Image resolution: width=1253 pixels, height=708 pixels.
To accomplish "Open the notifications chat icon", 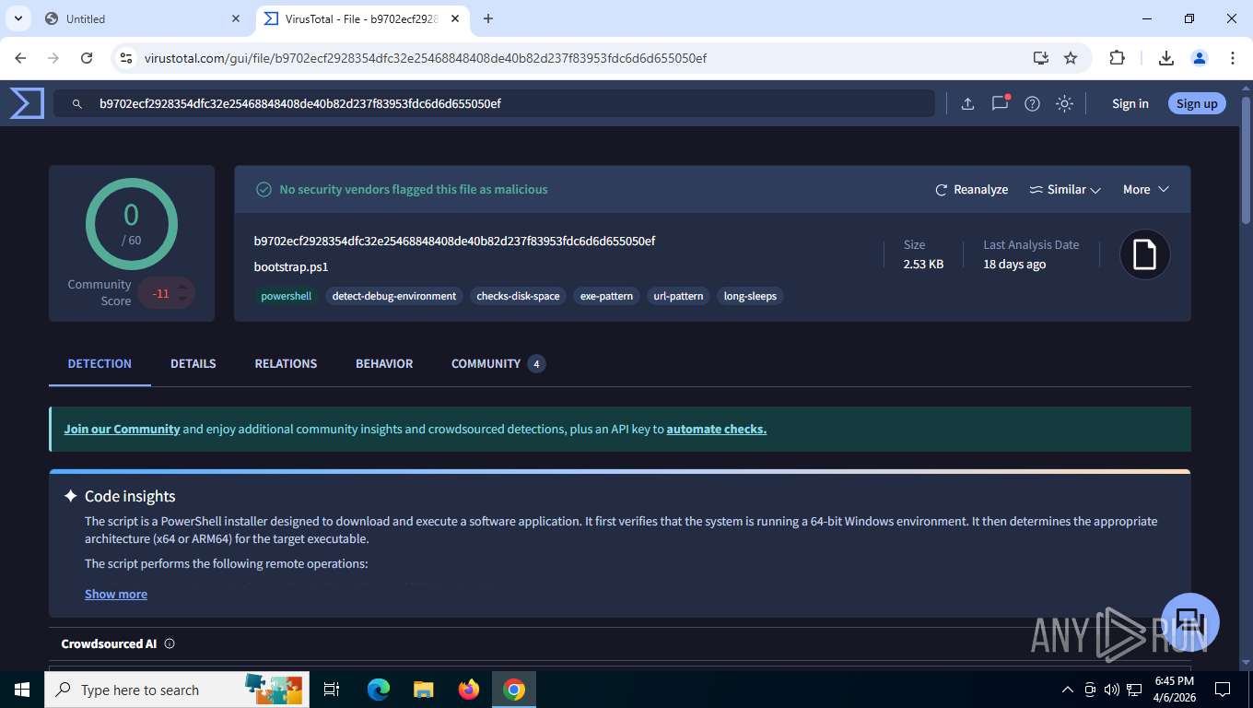I will (1000, 103).
